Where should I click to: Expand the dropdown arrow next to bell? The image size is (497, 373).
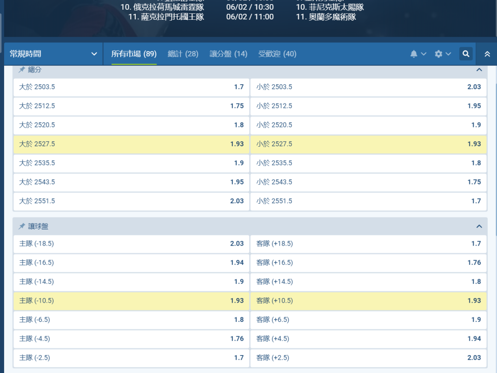(x=423, y=54)
